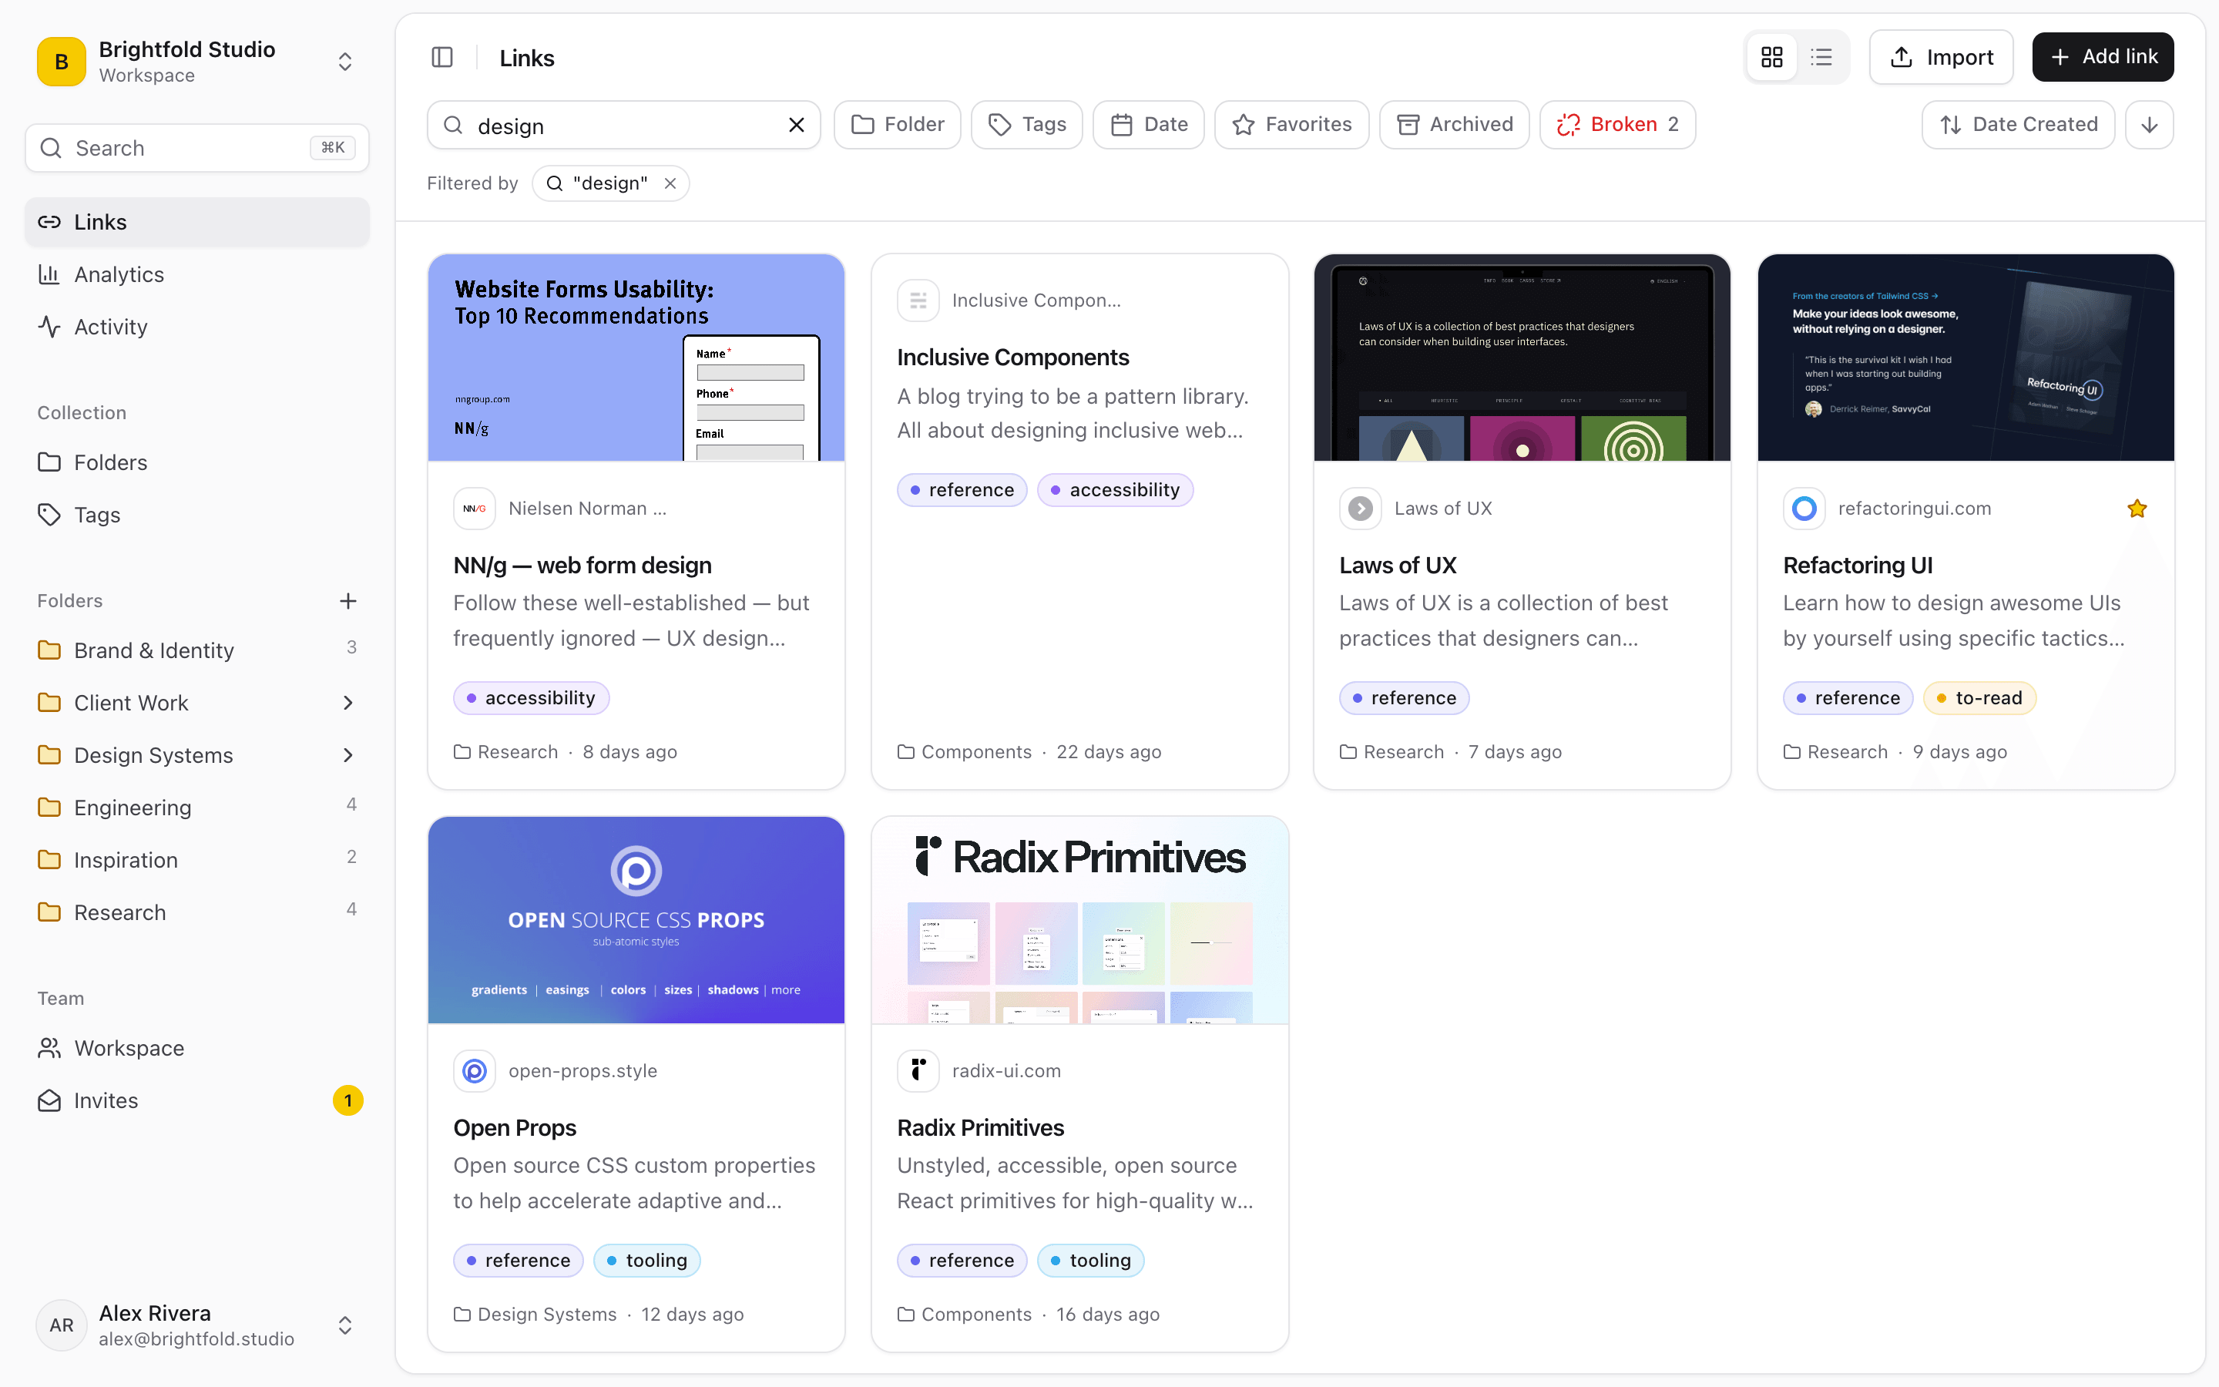Open Folders collection

[x=196, y=462]
